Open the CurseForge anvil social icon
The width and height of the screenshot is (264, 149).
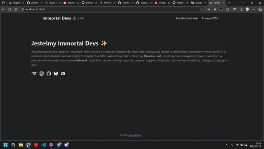pyautogui.click(x=34, y=74)
